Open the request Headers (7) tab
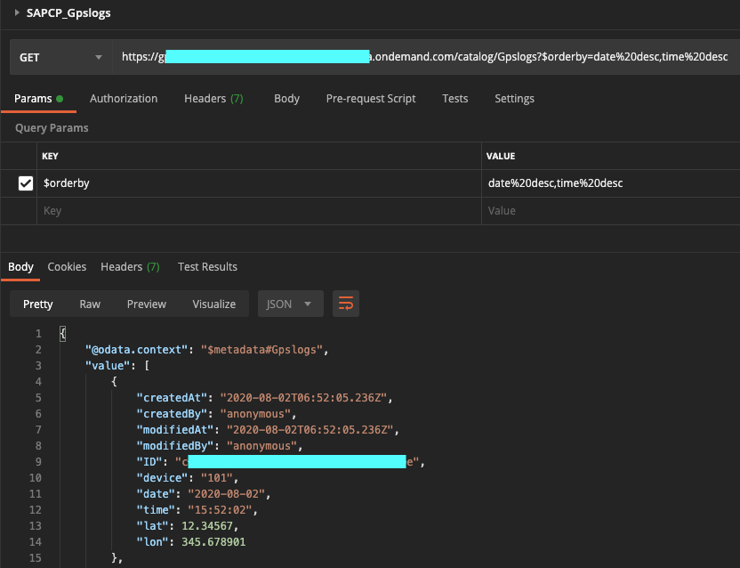740x568 pixels. coord(213,98)
